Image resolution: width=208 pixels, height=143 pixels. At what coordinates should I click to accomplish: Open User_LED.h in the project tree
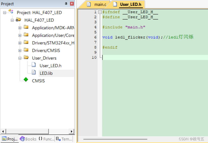50,66
